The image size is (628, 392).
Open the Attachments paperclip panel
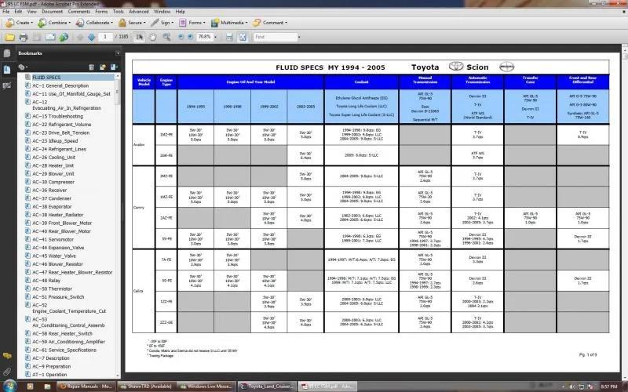tap(7, 372)
